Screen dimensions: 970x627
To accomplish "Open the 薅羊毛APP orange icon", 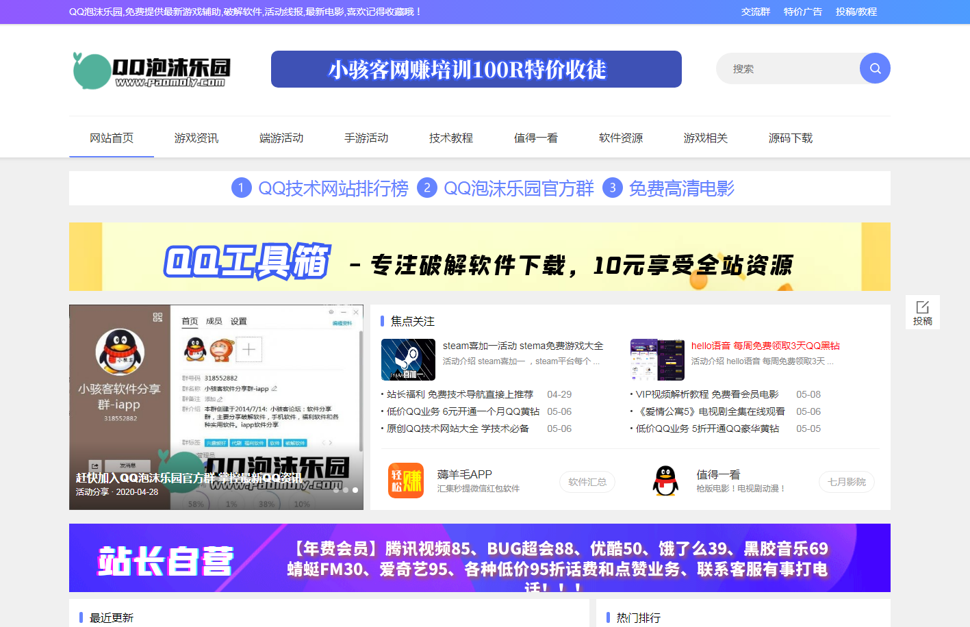I will click(x=406, y=481).
